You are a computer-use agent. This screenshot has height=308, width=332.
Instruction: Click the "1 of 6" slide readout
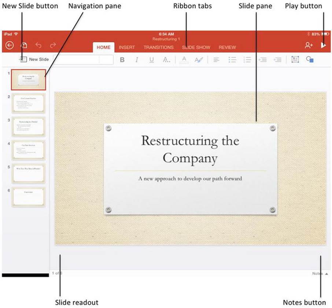(57, 273)
